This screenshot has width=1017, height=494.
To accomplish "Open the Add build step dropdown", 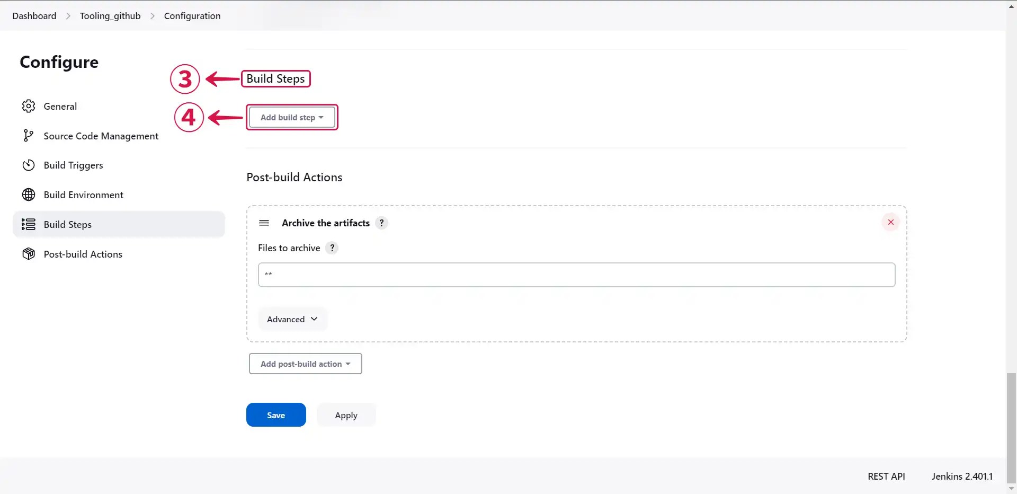I will tap(292, 117).
